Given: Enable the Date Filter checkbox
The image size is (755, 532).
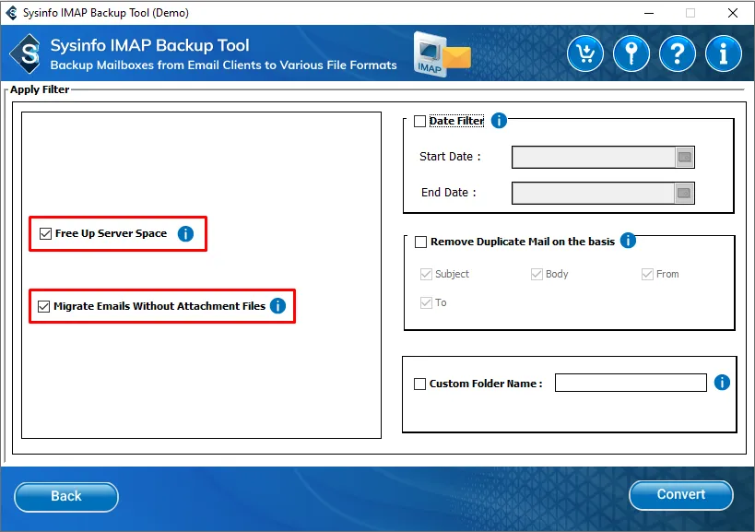Looking at the screenshot, I should (x=419, y=121).
